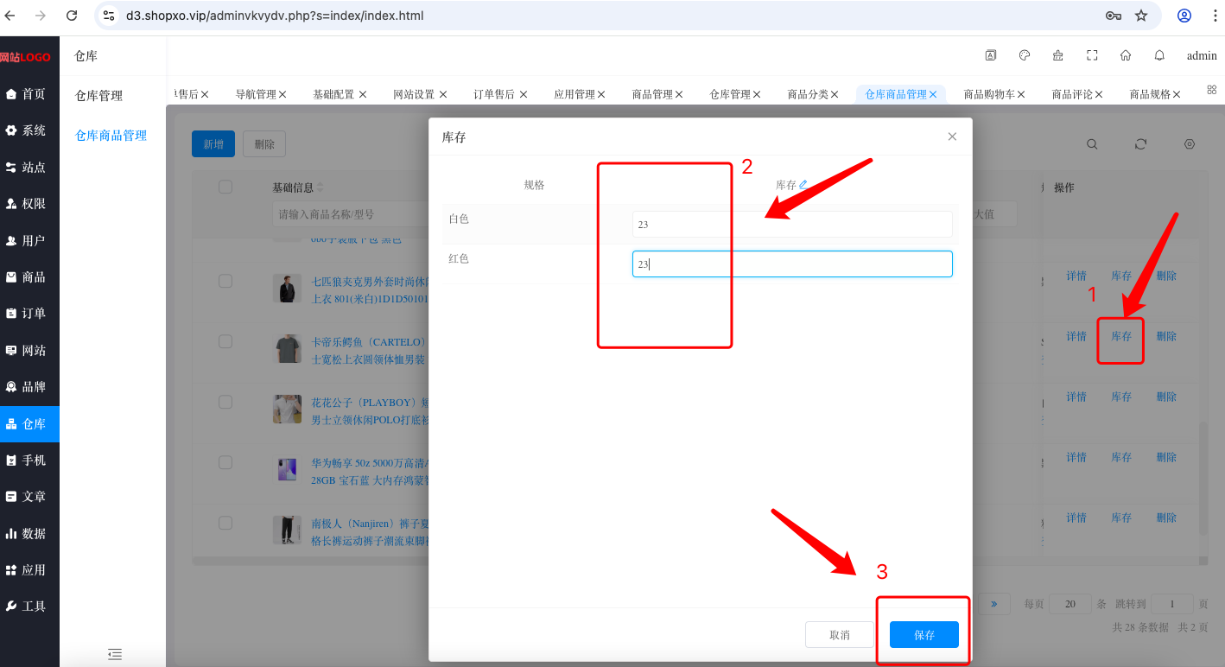The height and width of the screenshot is (667, 1225).
Task: Sort by 基础信息 column arrows
Action: 321,187
